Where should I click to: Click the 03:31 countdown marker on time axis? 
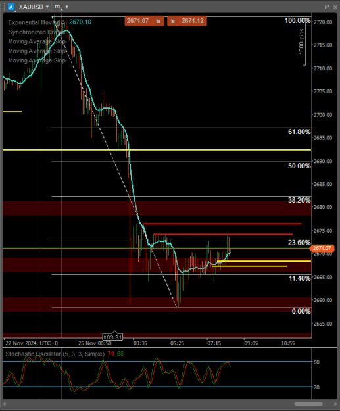click(112, 337)
